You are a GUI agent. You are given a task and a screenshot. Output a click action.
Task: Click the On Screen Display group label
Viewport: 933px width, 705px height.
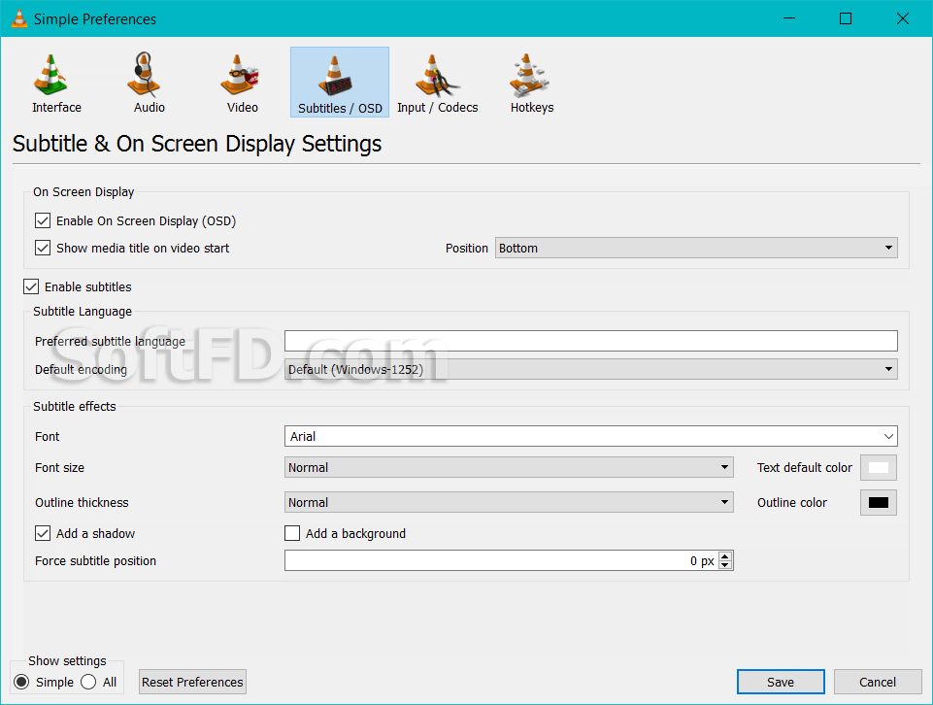click(x=83, y=191)
